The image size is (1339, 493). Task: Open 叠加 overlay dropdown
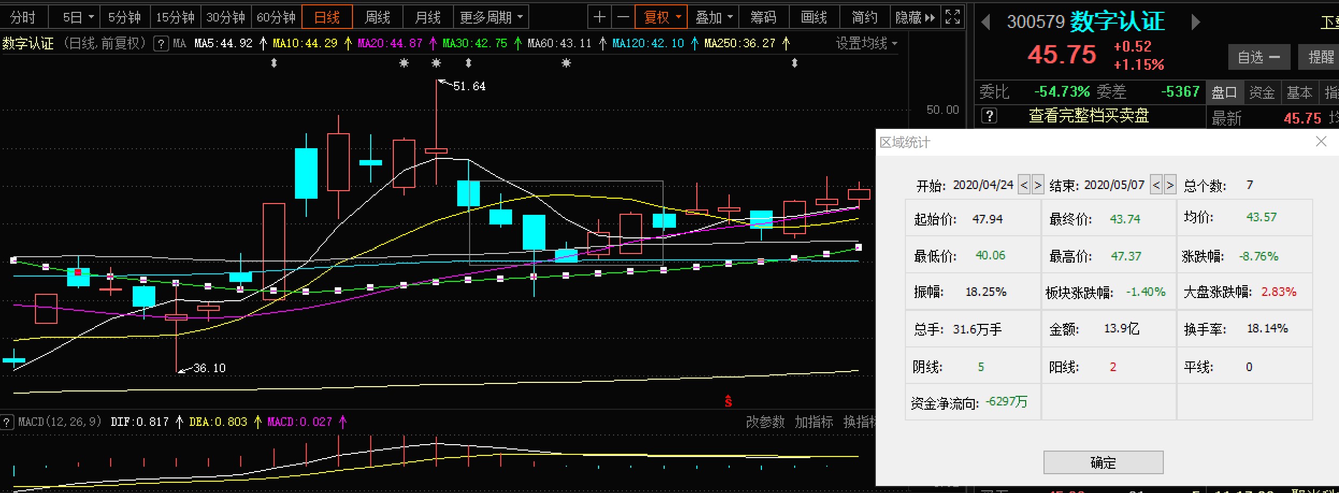coord(714,17)
